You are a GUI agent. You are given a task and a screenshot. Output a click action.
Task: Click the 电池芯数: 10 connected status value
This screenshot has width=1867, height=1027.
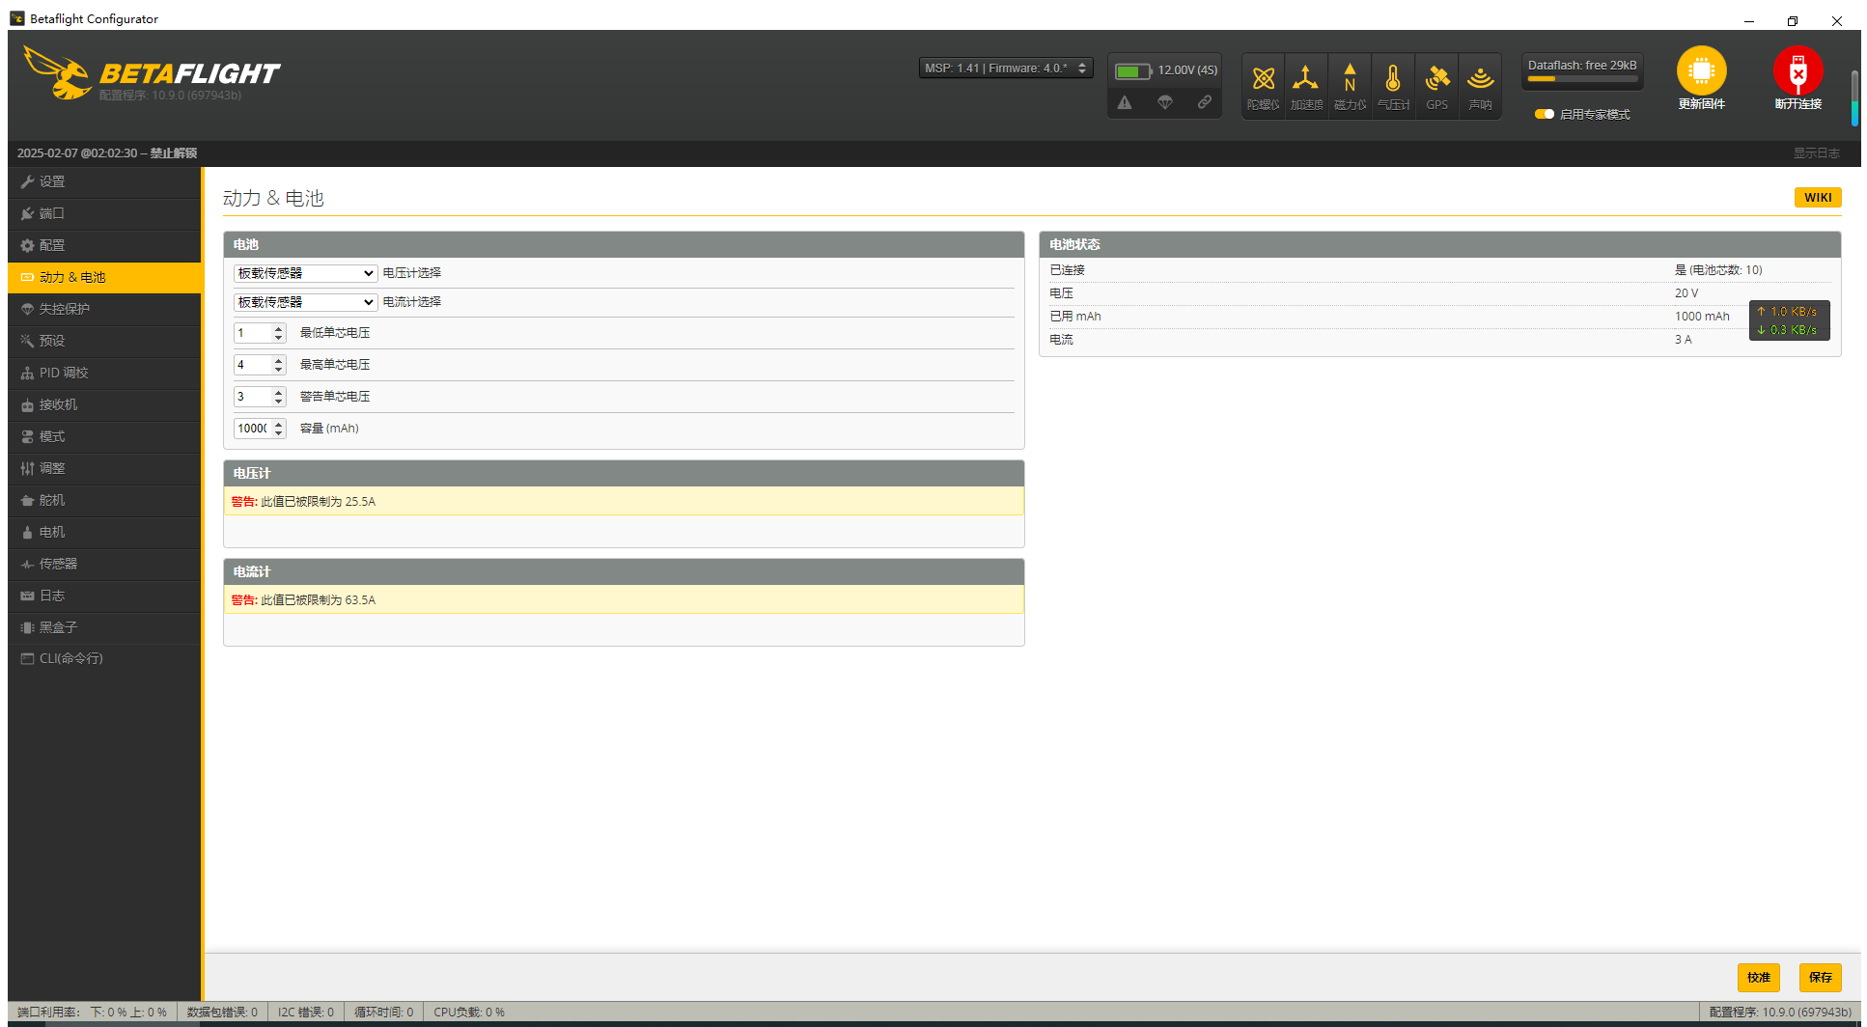[1718, 270]
